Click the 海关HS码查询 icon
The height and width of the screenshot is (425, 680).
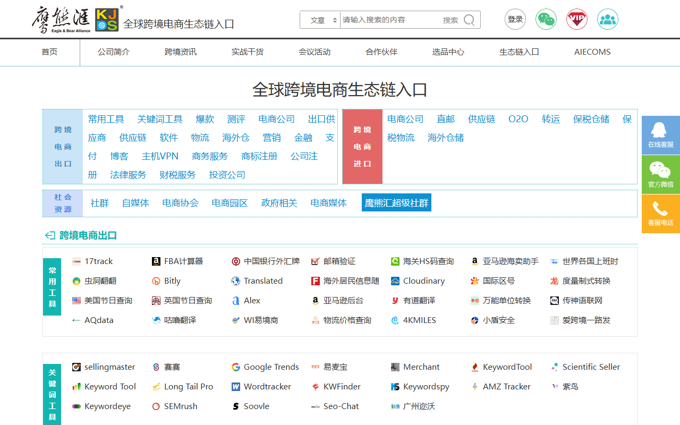(x=395, y=261)
